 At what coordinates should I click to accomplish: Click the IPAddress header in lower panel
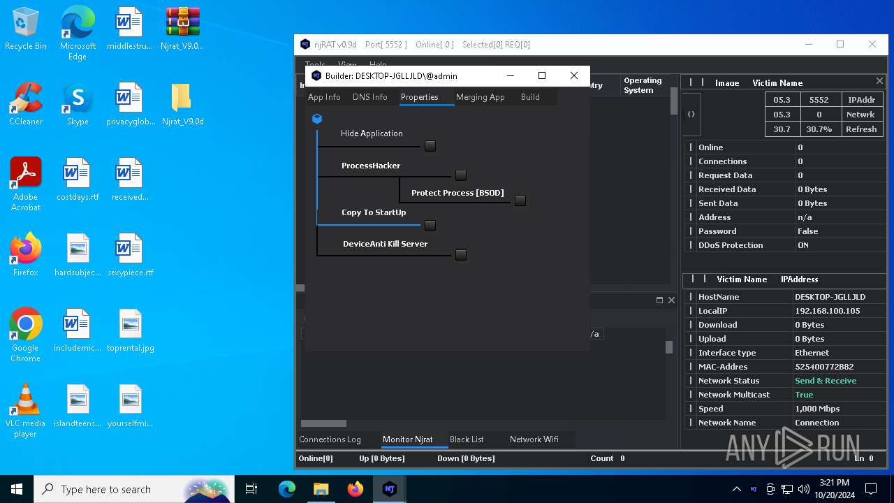(x=800, y=279)
